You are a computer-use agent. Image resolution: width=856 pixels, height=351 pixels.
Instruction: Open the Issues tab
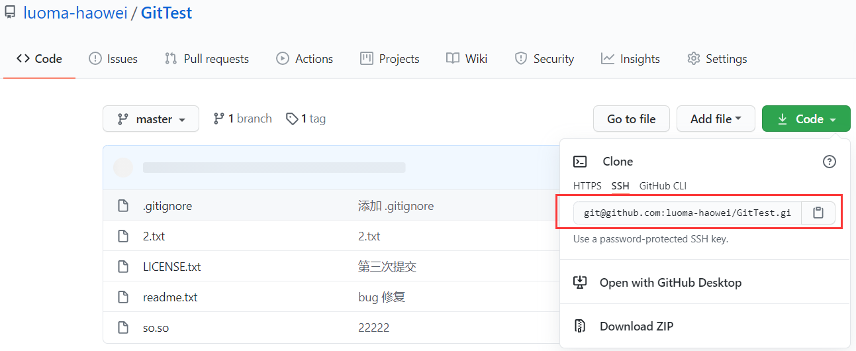click(x=113, y=59)
